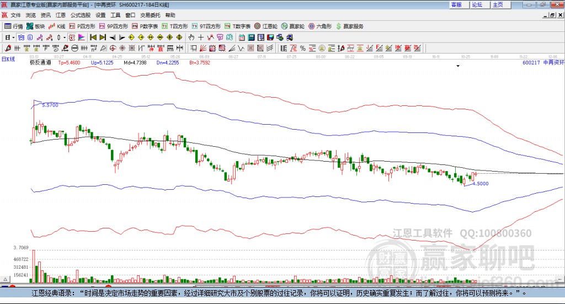Click the 4.5000 low price label
565x304 pixels.
point(481,184)
